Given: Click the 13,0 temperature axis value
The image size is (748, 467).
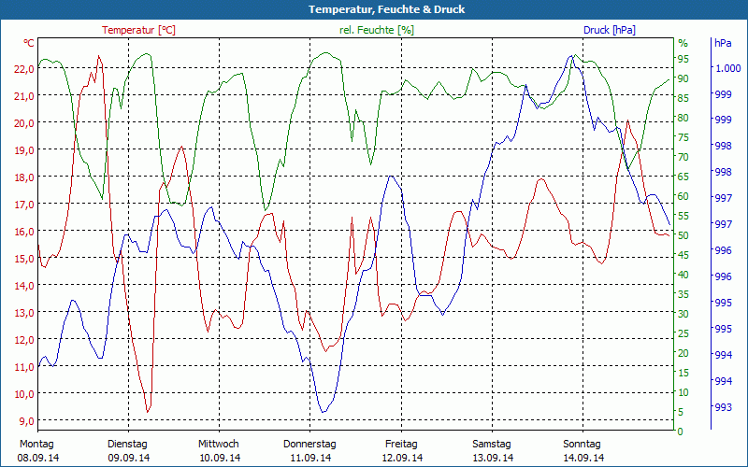Looking at the screenshot, I should pyautogui.click(x=24, y=313).
